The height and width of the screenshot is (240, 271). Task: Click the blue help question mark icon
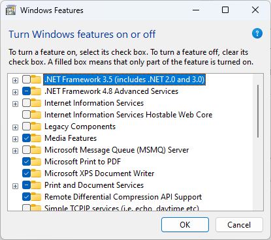pyautogui.click(x=257, y=33)
